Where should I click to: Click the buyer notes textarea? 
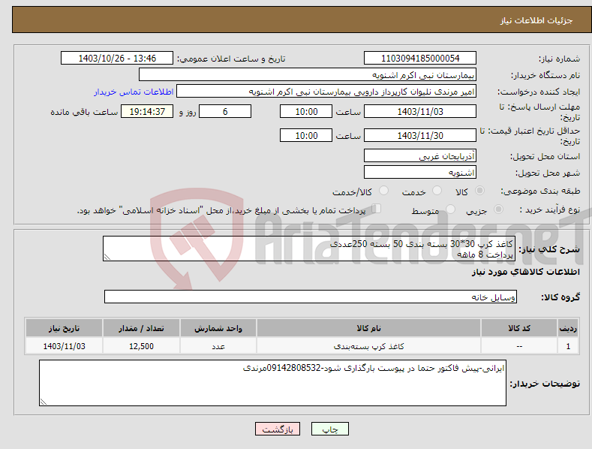(x=272, y=383)
